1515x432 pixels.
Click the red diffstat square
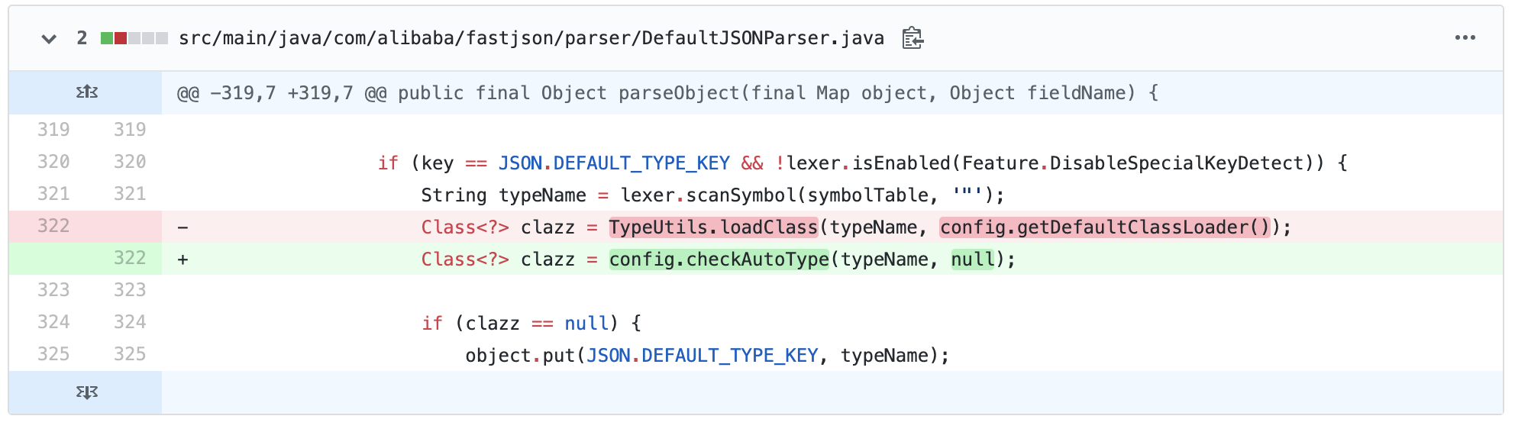click(x=121, y=38)
